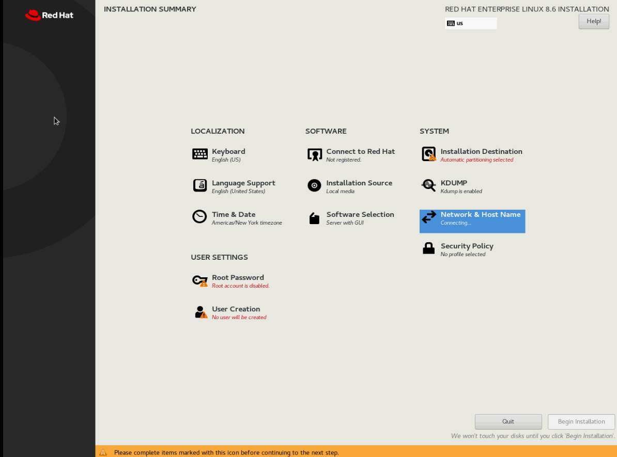Select the KDUMP label
617x457 pixels.
(x=454, y=183)
